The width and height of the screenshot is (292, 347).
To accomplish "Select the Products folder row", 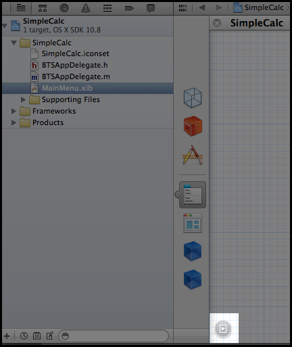I will (x=88, y=122).
